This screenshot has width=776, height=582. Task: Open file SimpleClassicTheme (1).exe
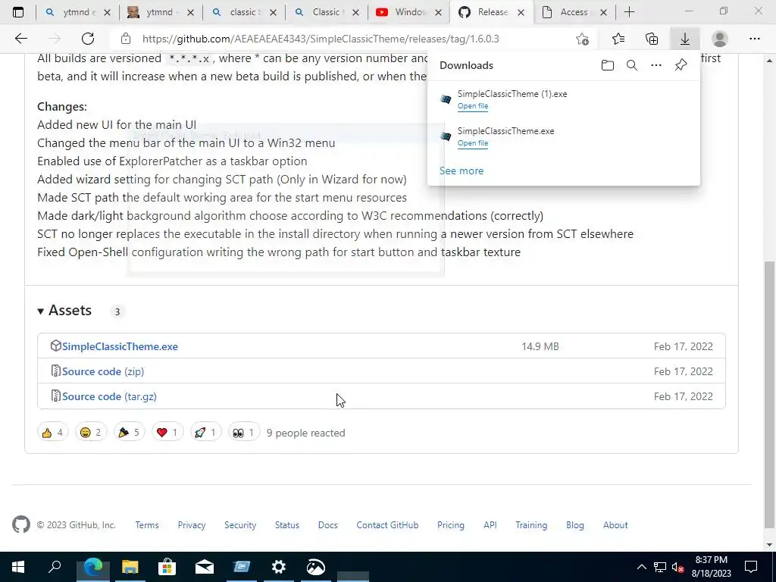click(473, 106)
